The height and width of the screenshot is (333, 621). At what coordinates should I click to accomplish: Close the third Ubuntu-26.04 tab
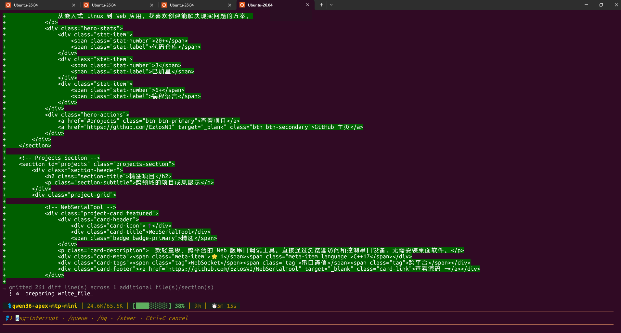[x=229, y=5]
